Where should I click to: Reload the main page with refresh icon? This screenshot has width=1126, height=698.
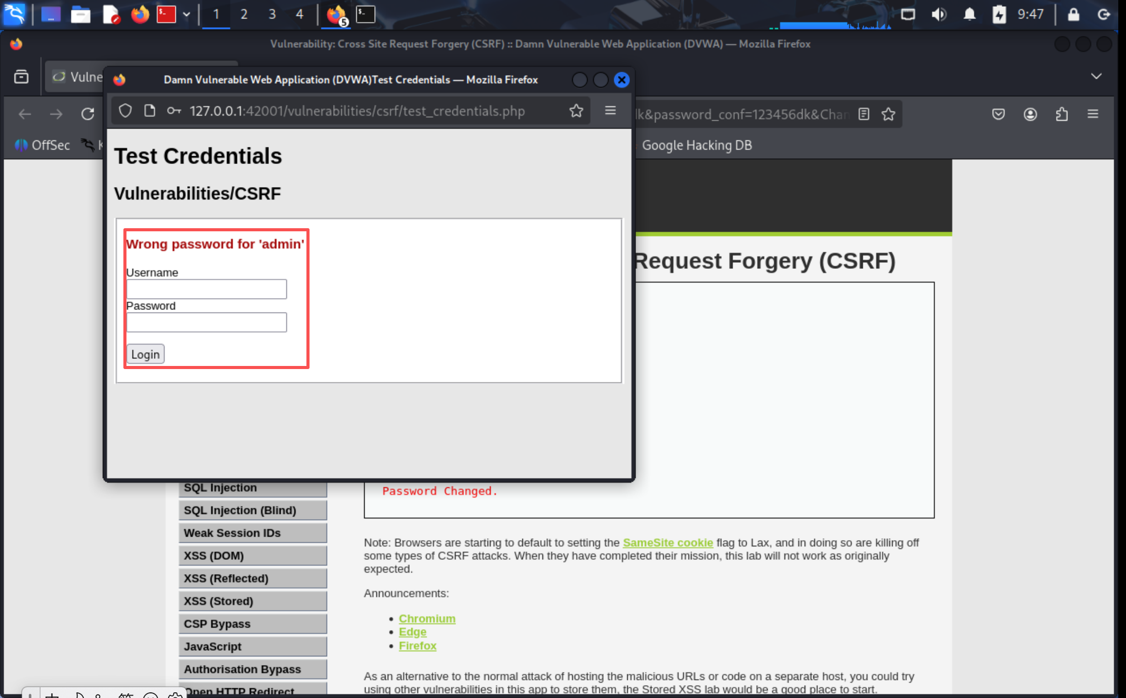pos(87,114)
